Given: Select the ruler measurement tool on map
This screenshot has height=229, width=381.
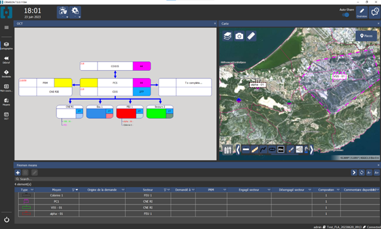Looking at the screenshot, I should pos(251,36).
